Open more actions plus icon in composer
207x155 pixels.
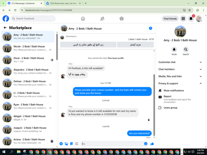61,144
